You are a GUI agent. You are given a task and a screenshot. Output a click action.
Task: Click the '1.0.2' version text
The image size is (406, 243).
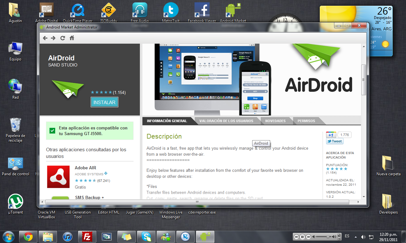pos(330,196)
